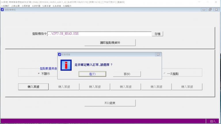Viewport: 221px width, 124px height.
Task: Open menu item numbered 0
Action: 67,6
